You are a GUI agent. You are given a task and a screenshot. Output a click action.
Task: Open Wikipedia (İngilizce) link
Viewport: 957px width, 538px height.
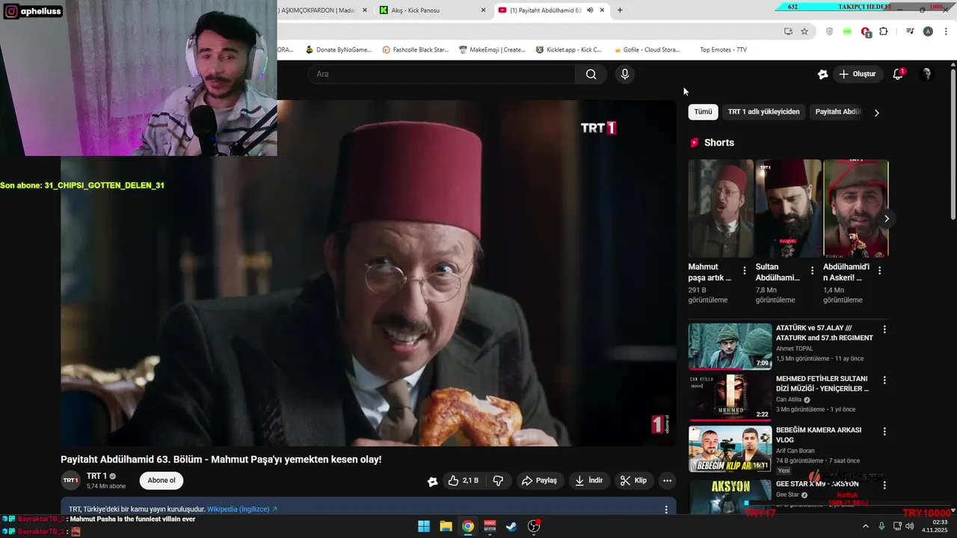[242, 510]
